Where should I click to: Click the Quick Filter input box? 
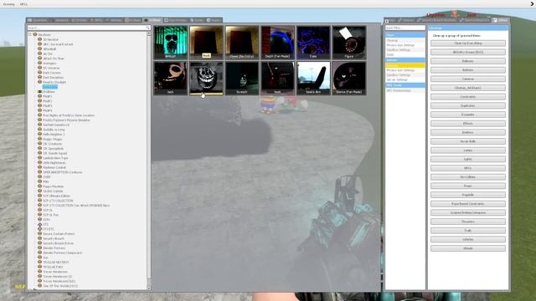[x=405, y=28]
